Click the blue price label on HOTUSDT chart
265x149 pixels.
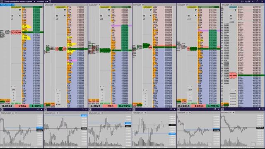[172, 134]
